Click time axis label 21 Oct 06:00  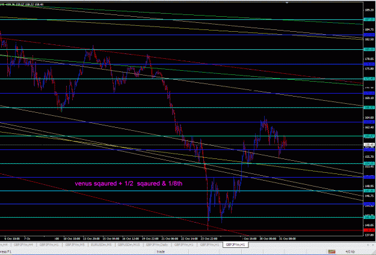pos(170,239)
